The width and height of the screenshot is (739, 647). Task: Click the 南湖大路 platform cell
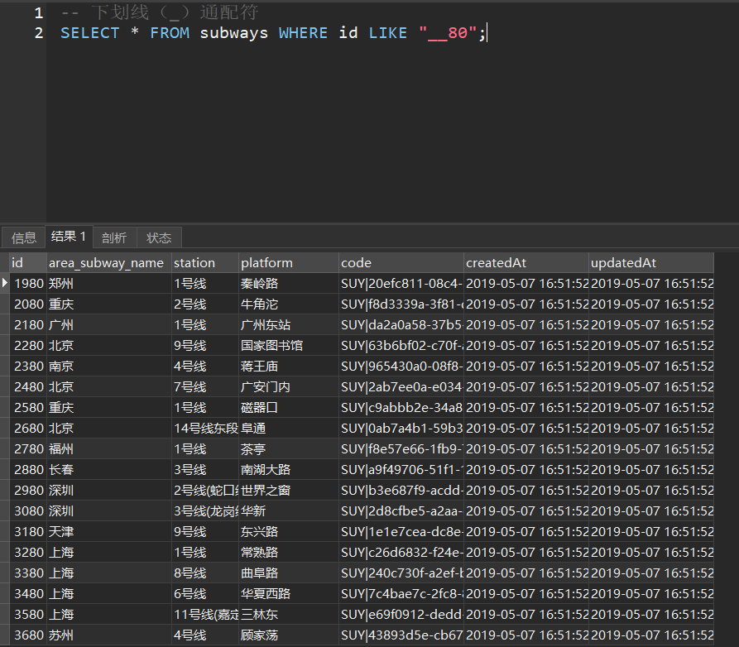click(x=289, y=470)
